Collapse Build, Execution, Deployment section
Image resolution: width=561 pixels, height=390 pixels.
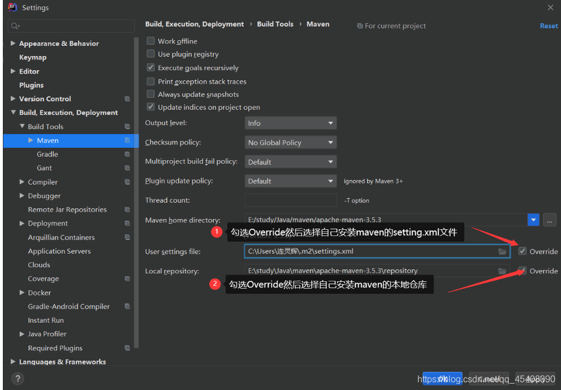(13, 113)
